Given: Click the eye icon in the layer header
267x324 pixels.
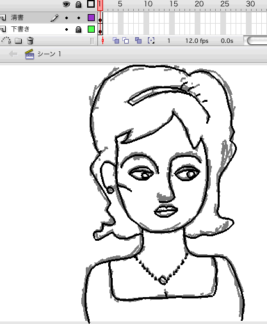Looking at the screenshot, I should pos(67,4).
